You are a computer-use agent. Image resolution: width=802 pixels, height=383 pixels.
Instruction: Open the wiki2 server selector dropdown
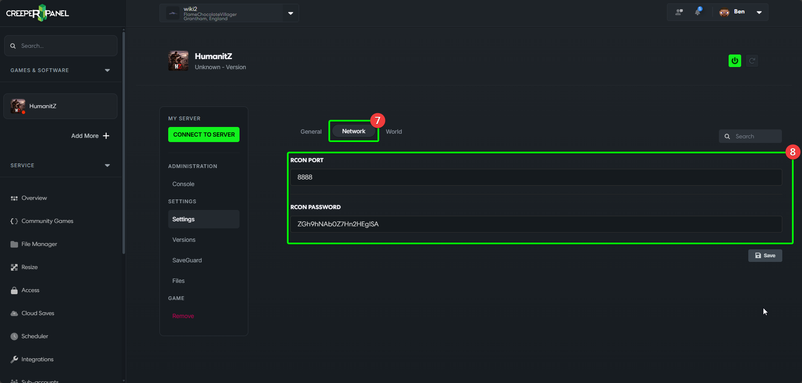point(290,13)
